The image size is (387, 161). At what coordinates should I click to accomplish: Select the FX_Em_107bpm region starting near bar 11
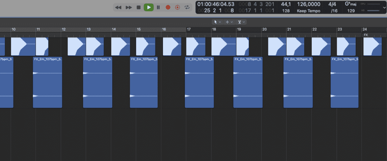pyautogui.click(x=47, y=82)
